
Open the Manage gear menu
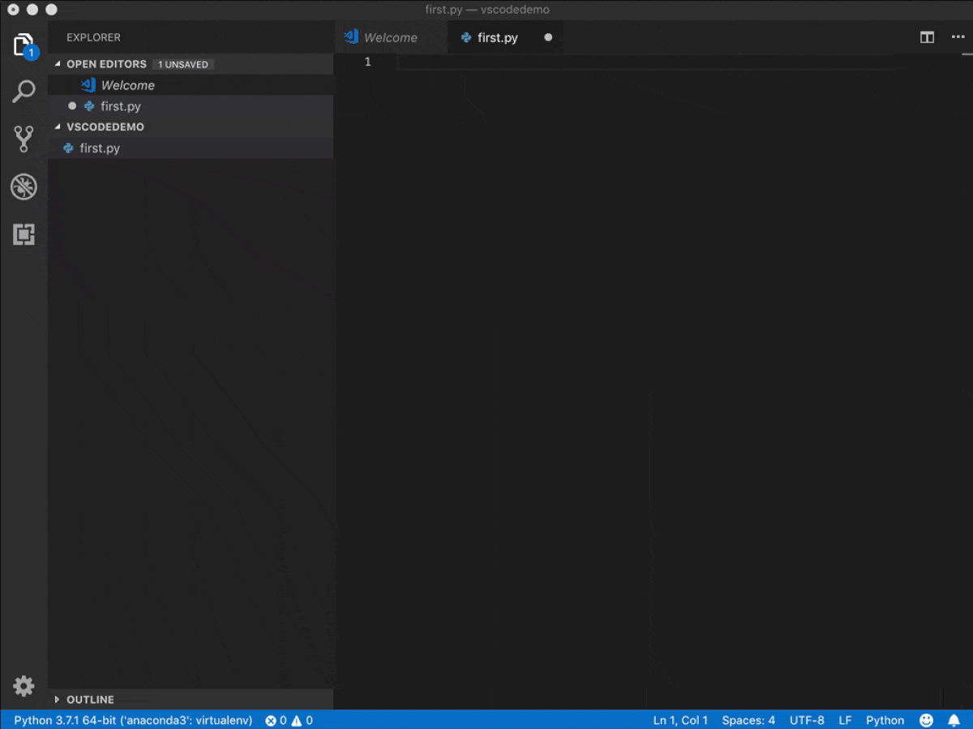point(24,686)
